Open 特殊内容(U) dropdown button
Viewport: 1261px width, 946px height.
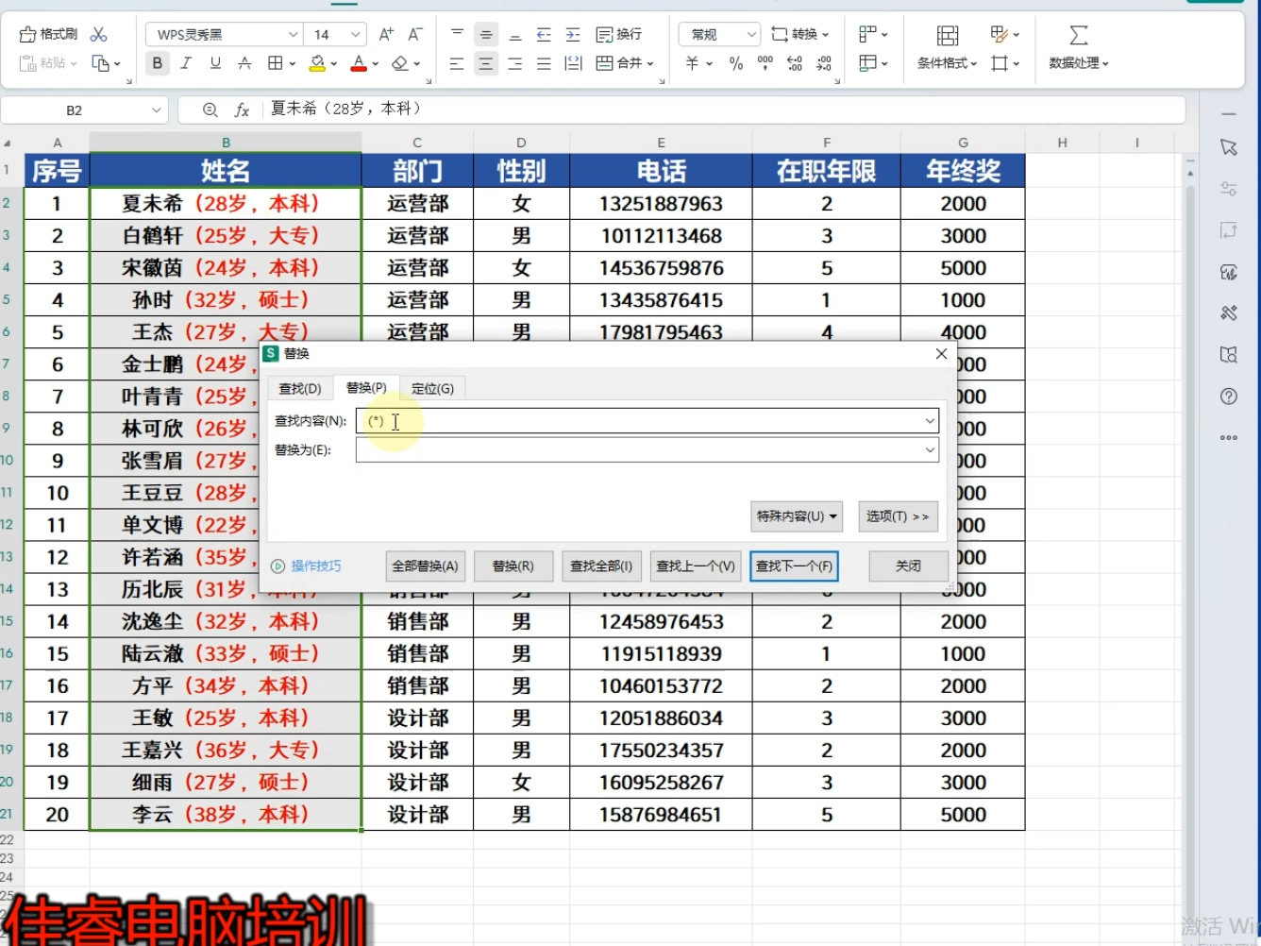tap(797, 516)
